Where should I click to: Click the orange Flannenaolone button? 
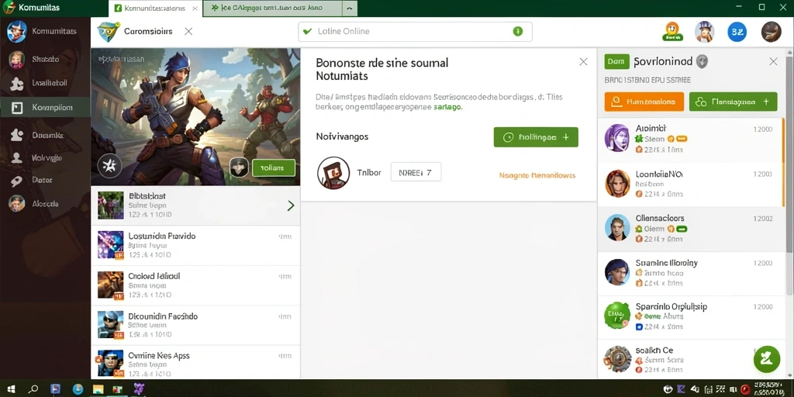[x=644, y=102]
